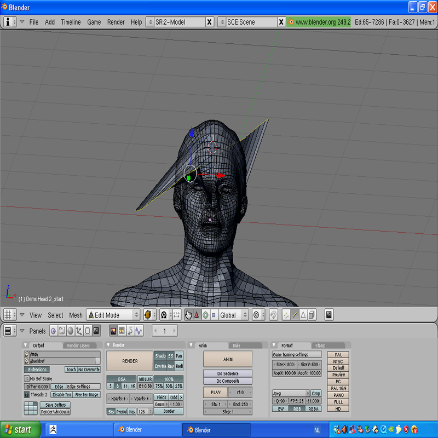This screenshot has width=438, height=438.
Task: Open the Render Window display dropdown
Action: (55, 412)
